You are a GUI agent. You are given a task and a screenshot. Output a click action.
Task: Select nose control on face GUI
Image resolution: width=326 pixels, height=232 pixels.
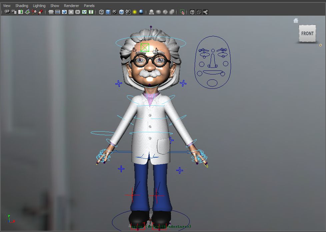(x=212, y=61)
